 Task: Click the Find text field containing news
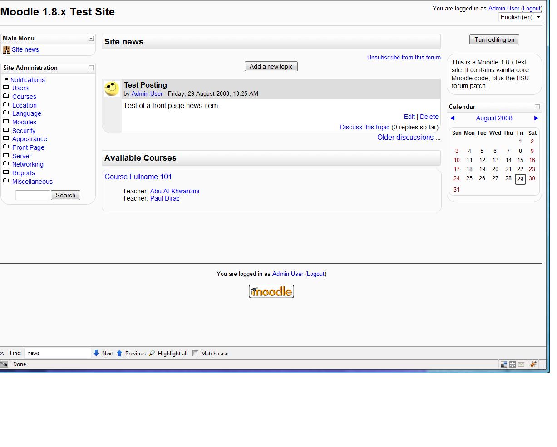(58, 353)
